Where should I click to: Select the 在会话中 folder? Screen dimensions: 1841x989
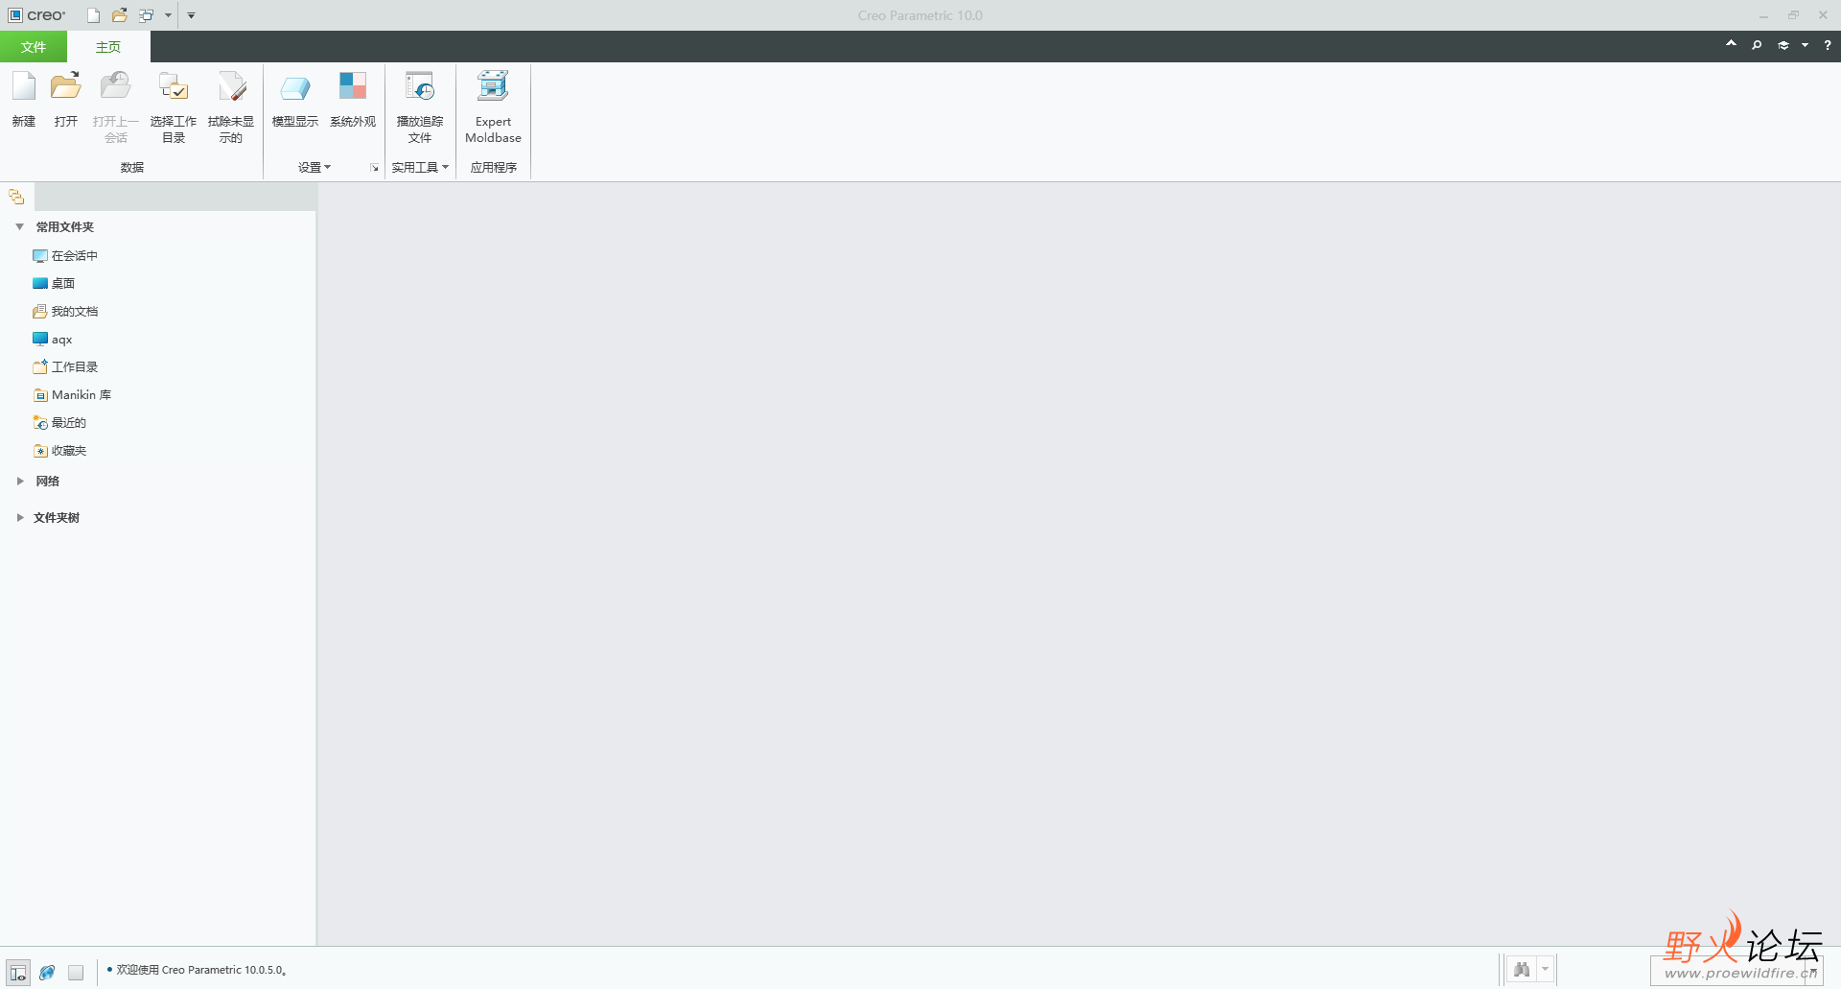[65, 256]
